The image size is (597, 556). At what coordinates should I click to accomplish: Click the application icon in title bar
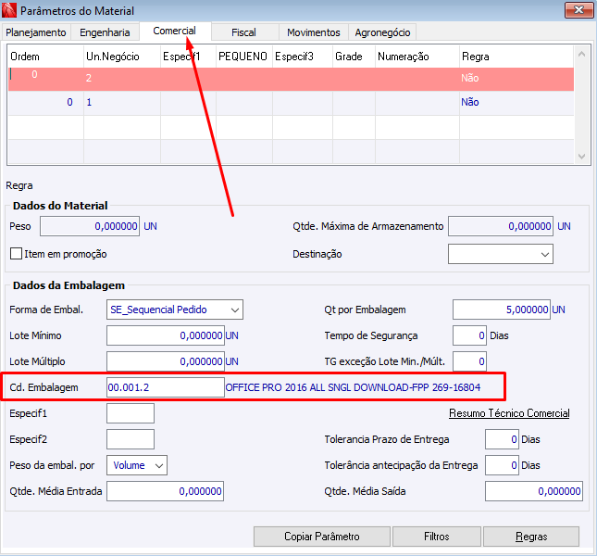coord(9,10)
